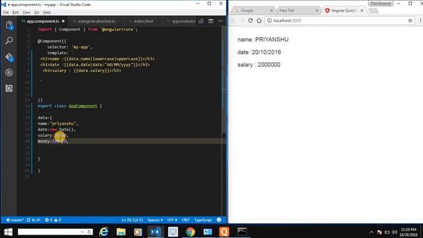This screenshot has height=238, width=423.
Task: Click the 'date :20/10/2016' text in browser
Action: pyautogui.click(x=259, y=52)
